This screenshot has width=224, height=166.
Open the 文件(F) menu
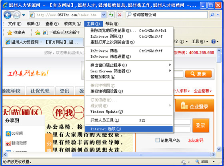click(x=14, y=24)
